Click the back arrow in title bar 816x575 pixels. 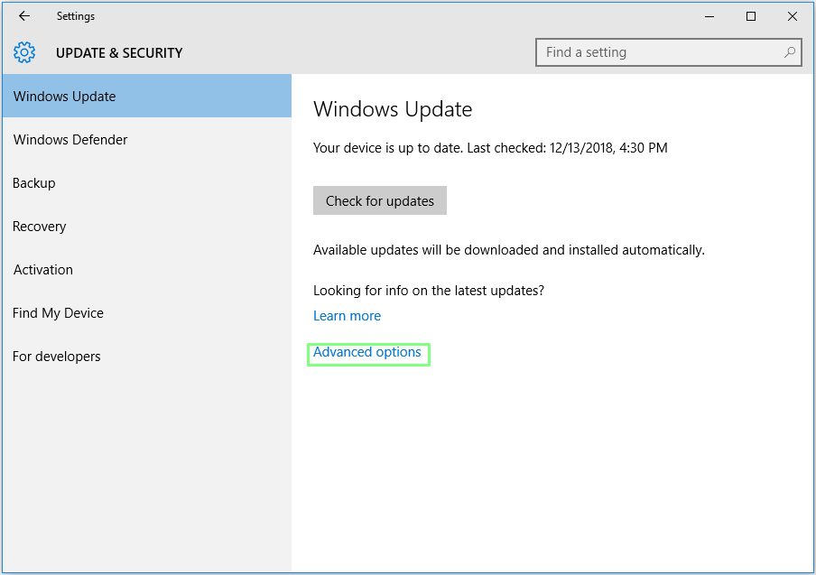[x=24, y=16]
